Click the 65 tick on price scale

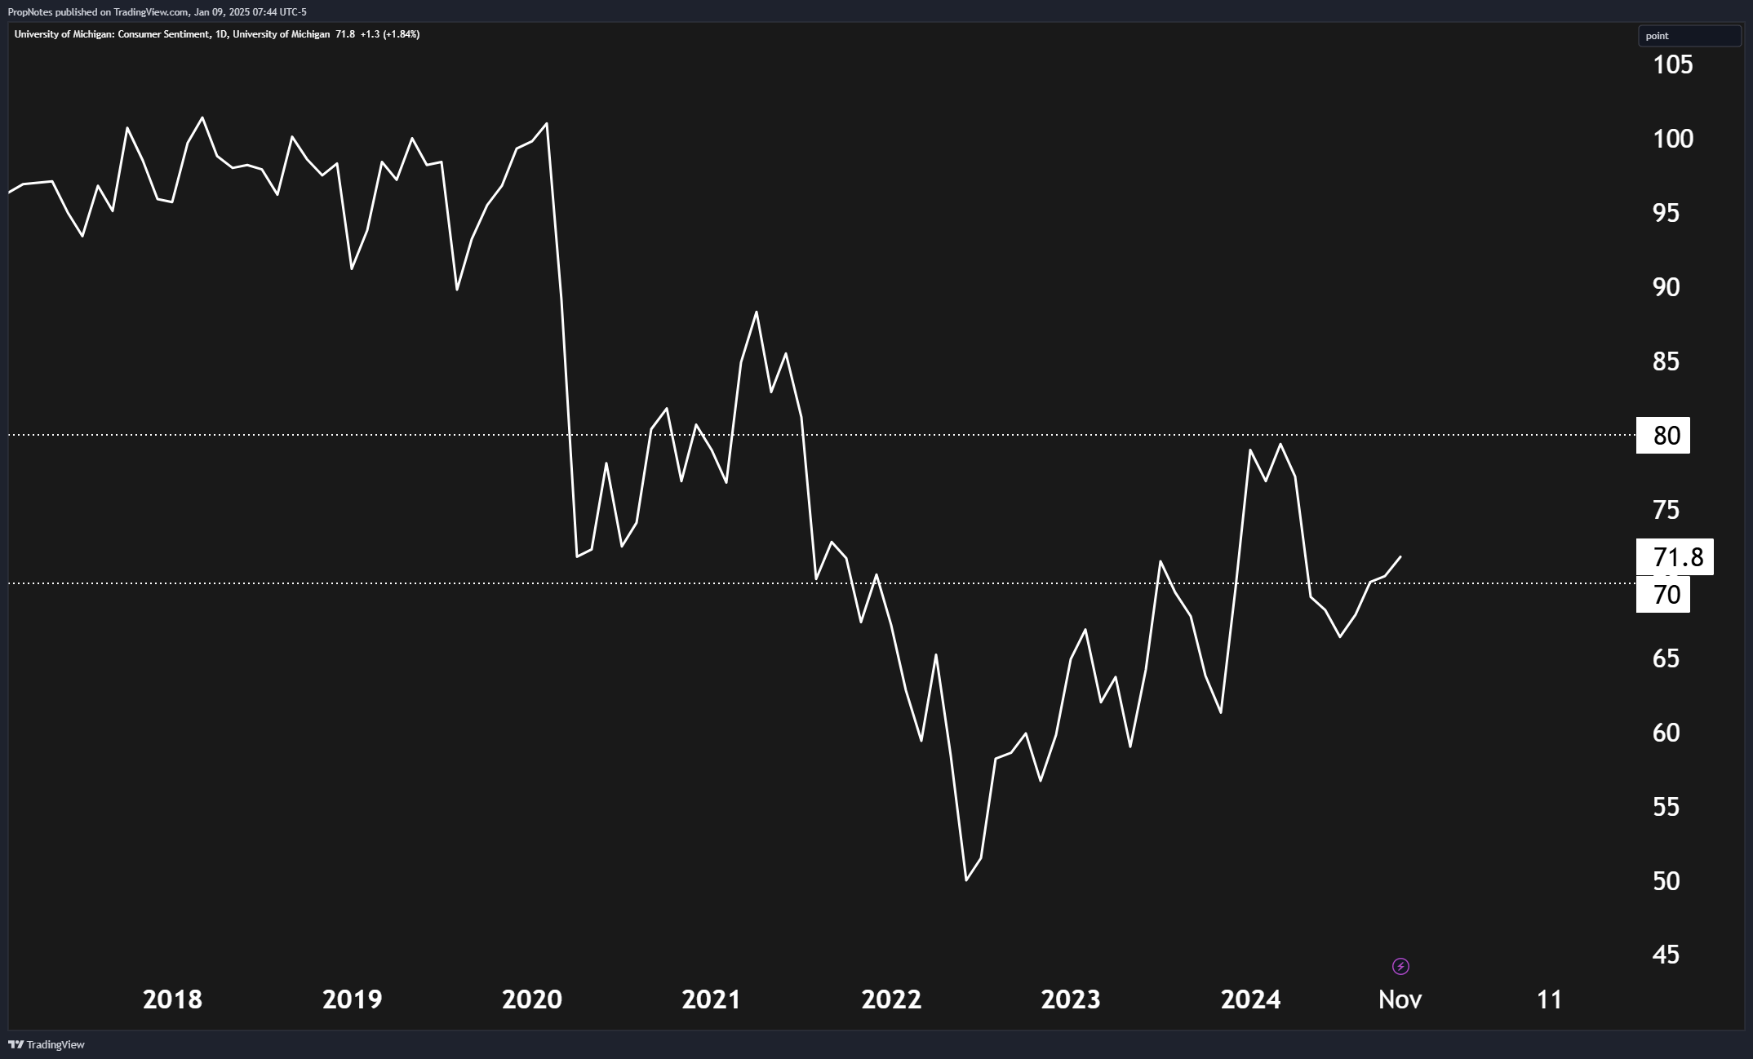tap(1666, 658)
